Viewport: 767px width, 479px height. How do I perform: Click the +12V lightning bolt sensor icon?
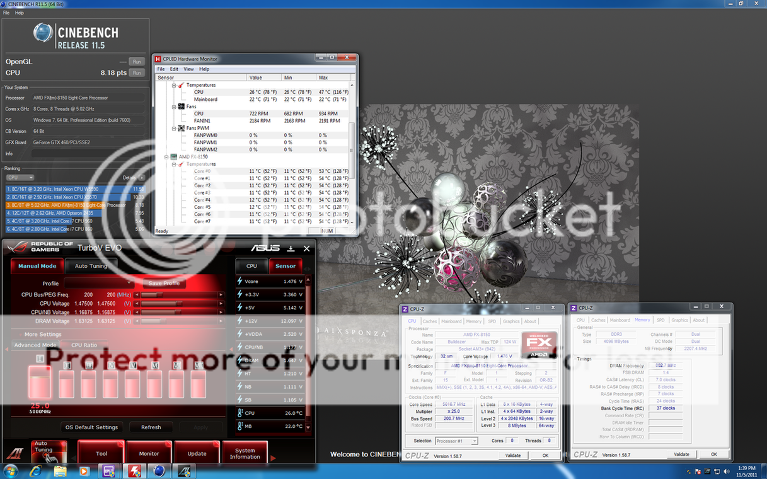point(239,321)
